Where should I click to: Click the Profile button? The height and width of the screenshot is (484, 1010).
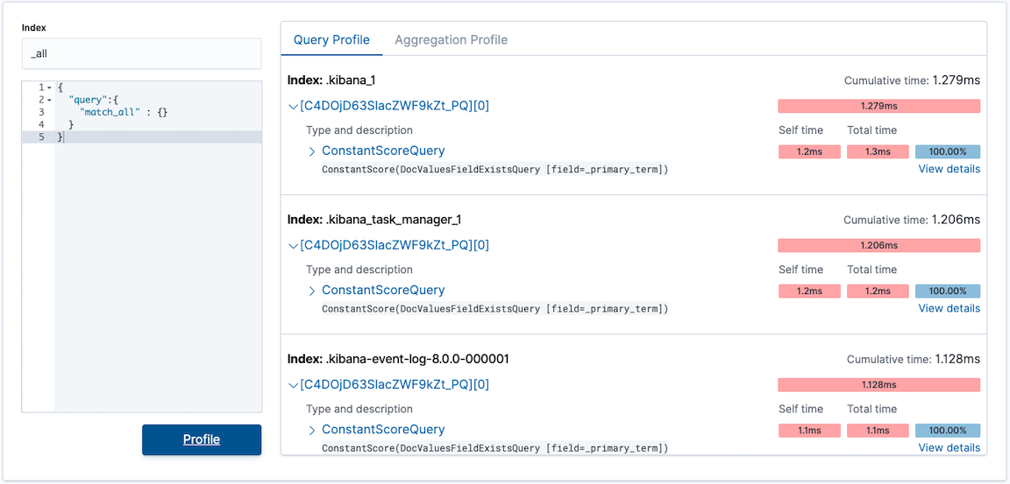tap(202, 439)
